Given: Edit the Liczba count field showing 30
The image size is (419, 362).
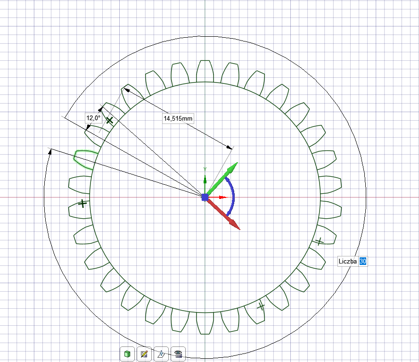Looking at the screenshot, I should [x=362, y=261].
